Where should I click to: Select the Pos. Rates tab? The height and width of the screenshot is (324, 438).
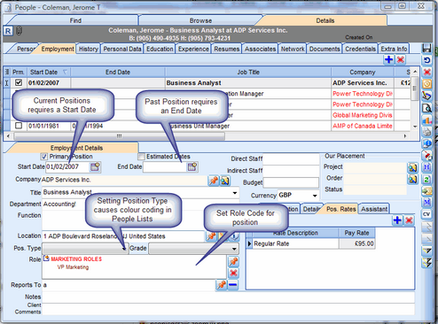coord(340,209)
